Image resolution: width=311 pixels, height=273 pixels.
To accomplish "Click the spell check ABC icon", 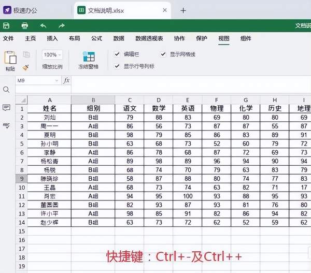I will click(6, 125).
